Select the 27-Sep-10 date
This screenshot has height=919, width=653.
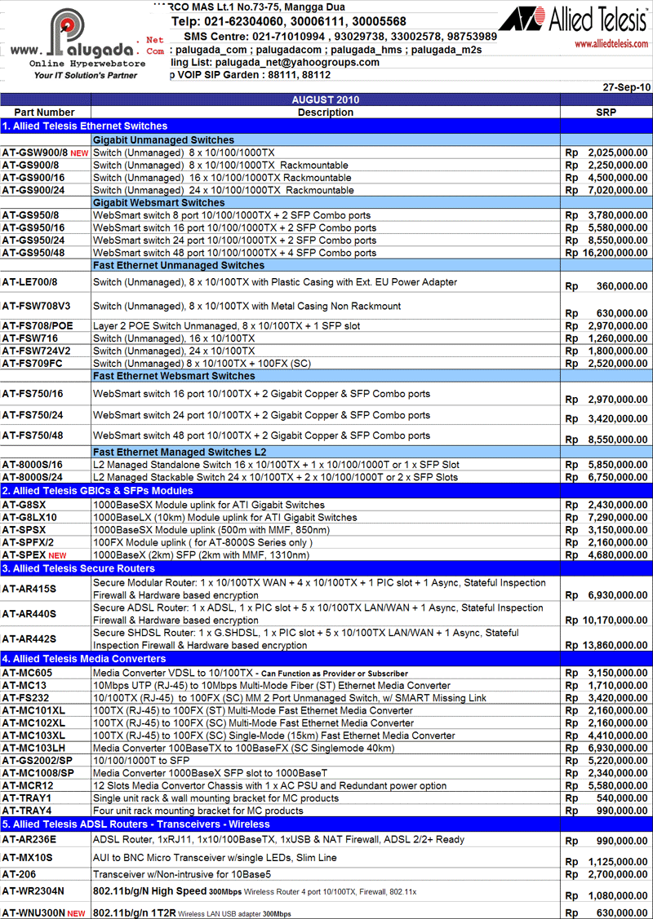(x=627, y=87)
